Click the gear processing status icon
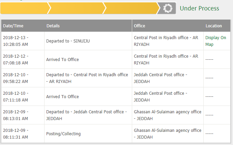 [x=168, y=8]
